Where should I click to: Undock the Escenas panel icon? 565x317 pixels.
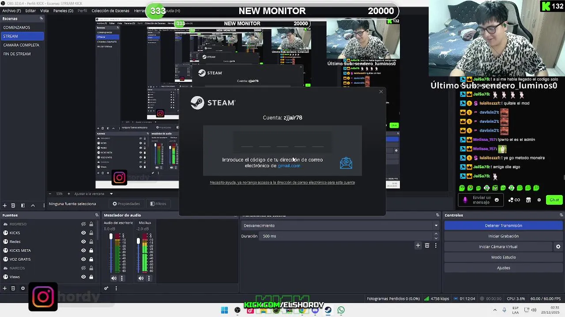(x=41, y=18)
